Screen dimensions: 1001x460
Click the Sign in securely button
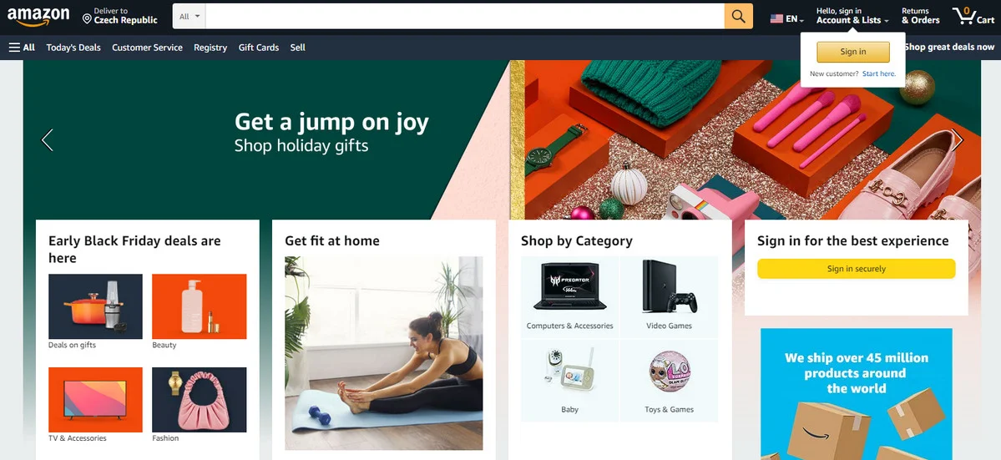[x=856, y=269]
